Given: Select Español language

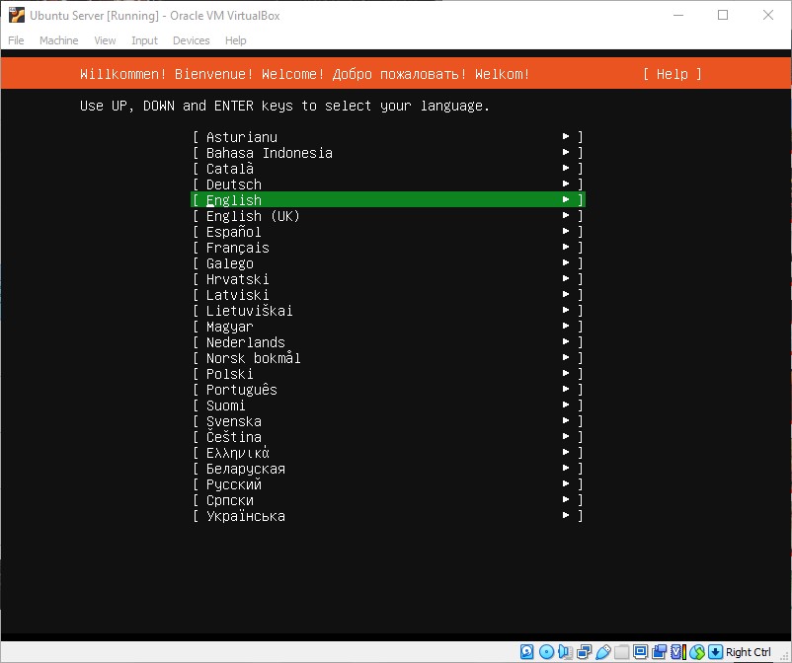Looking at the screenshot, I should (x=387, y=231).
